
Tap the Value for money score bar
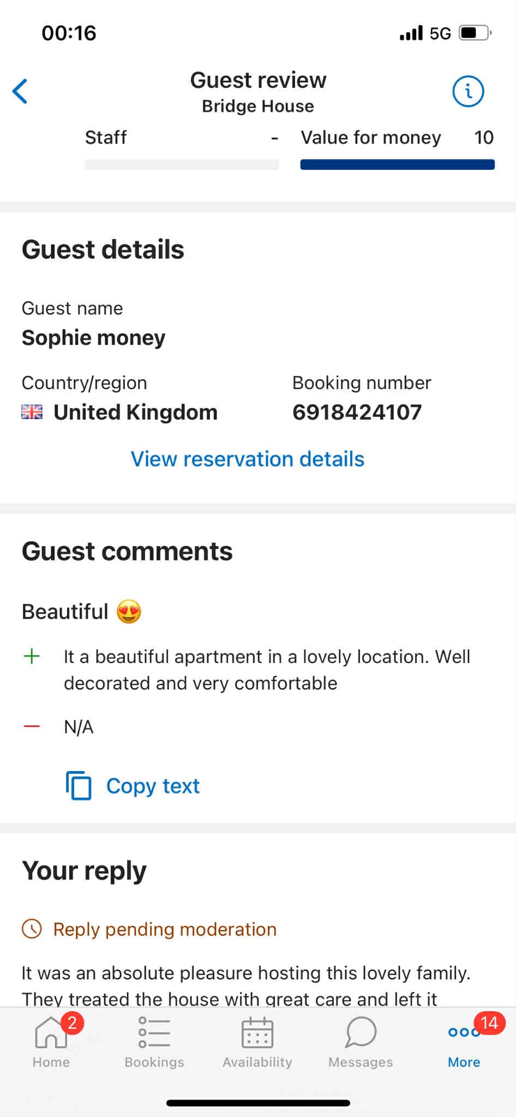click(x=397, y=165)
